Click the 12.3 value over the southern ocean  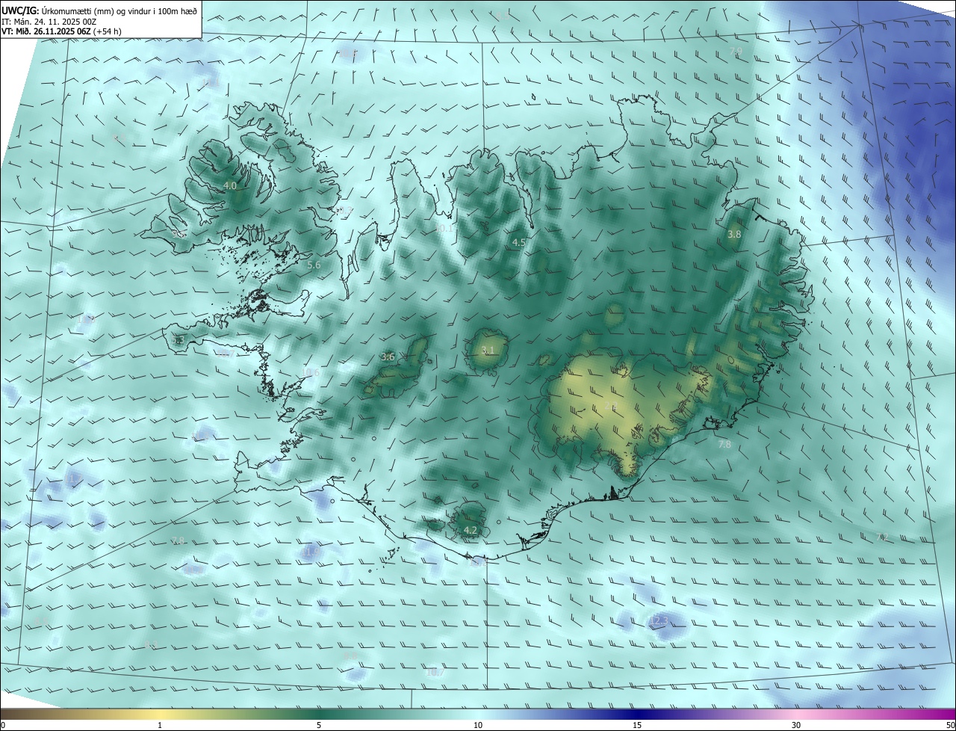(x=659, y=620)
